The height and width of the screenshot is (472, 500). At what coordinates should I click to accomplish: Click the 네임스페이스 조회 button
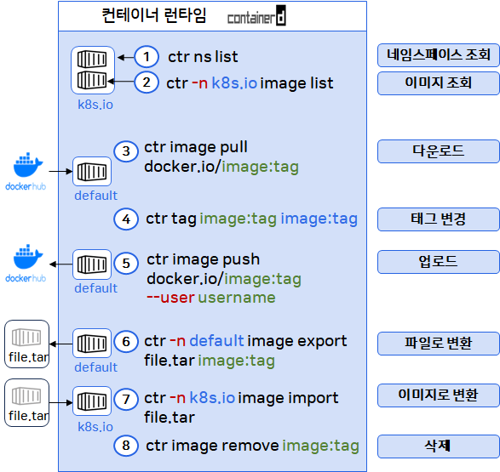coord(439,55)
